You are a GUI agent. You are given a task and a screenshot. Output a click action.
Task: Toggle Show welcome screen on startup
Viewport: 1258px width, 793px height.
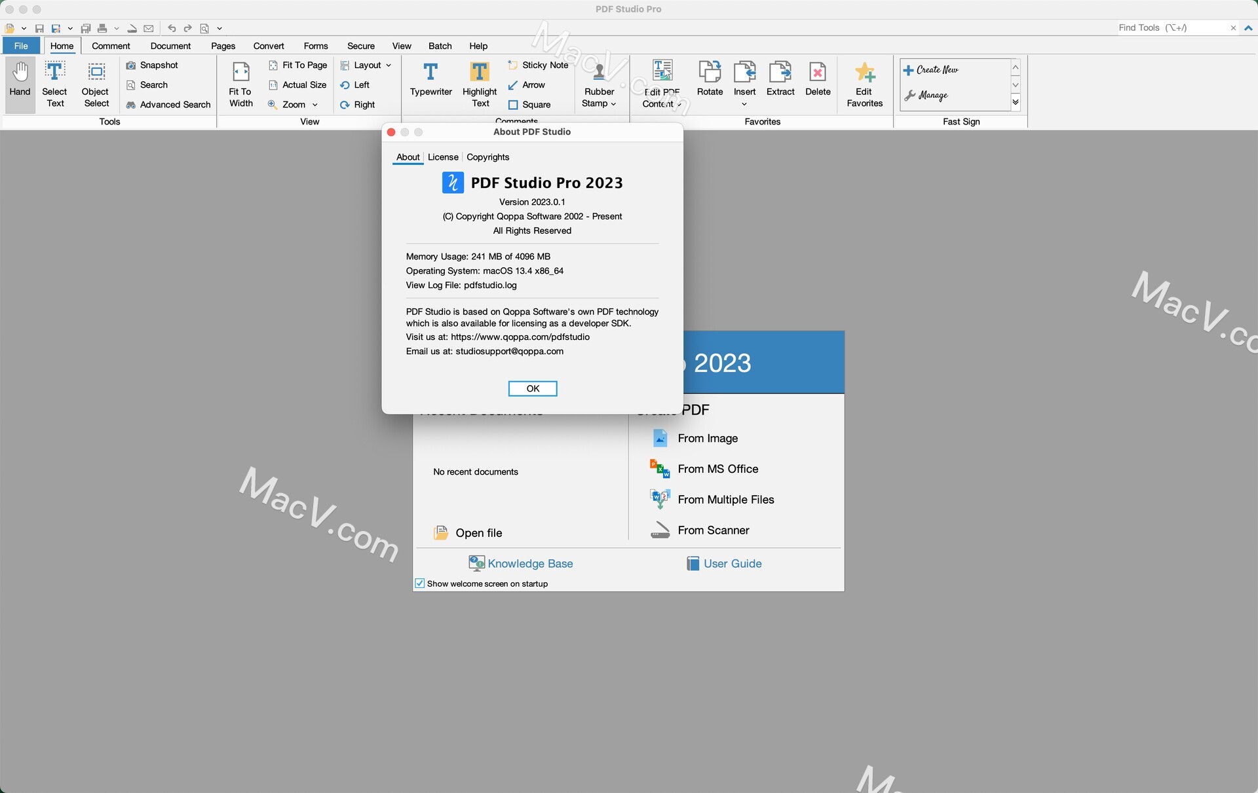click(x=419, y=583)
